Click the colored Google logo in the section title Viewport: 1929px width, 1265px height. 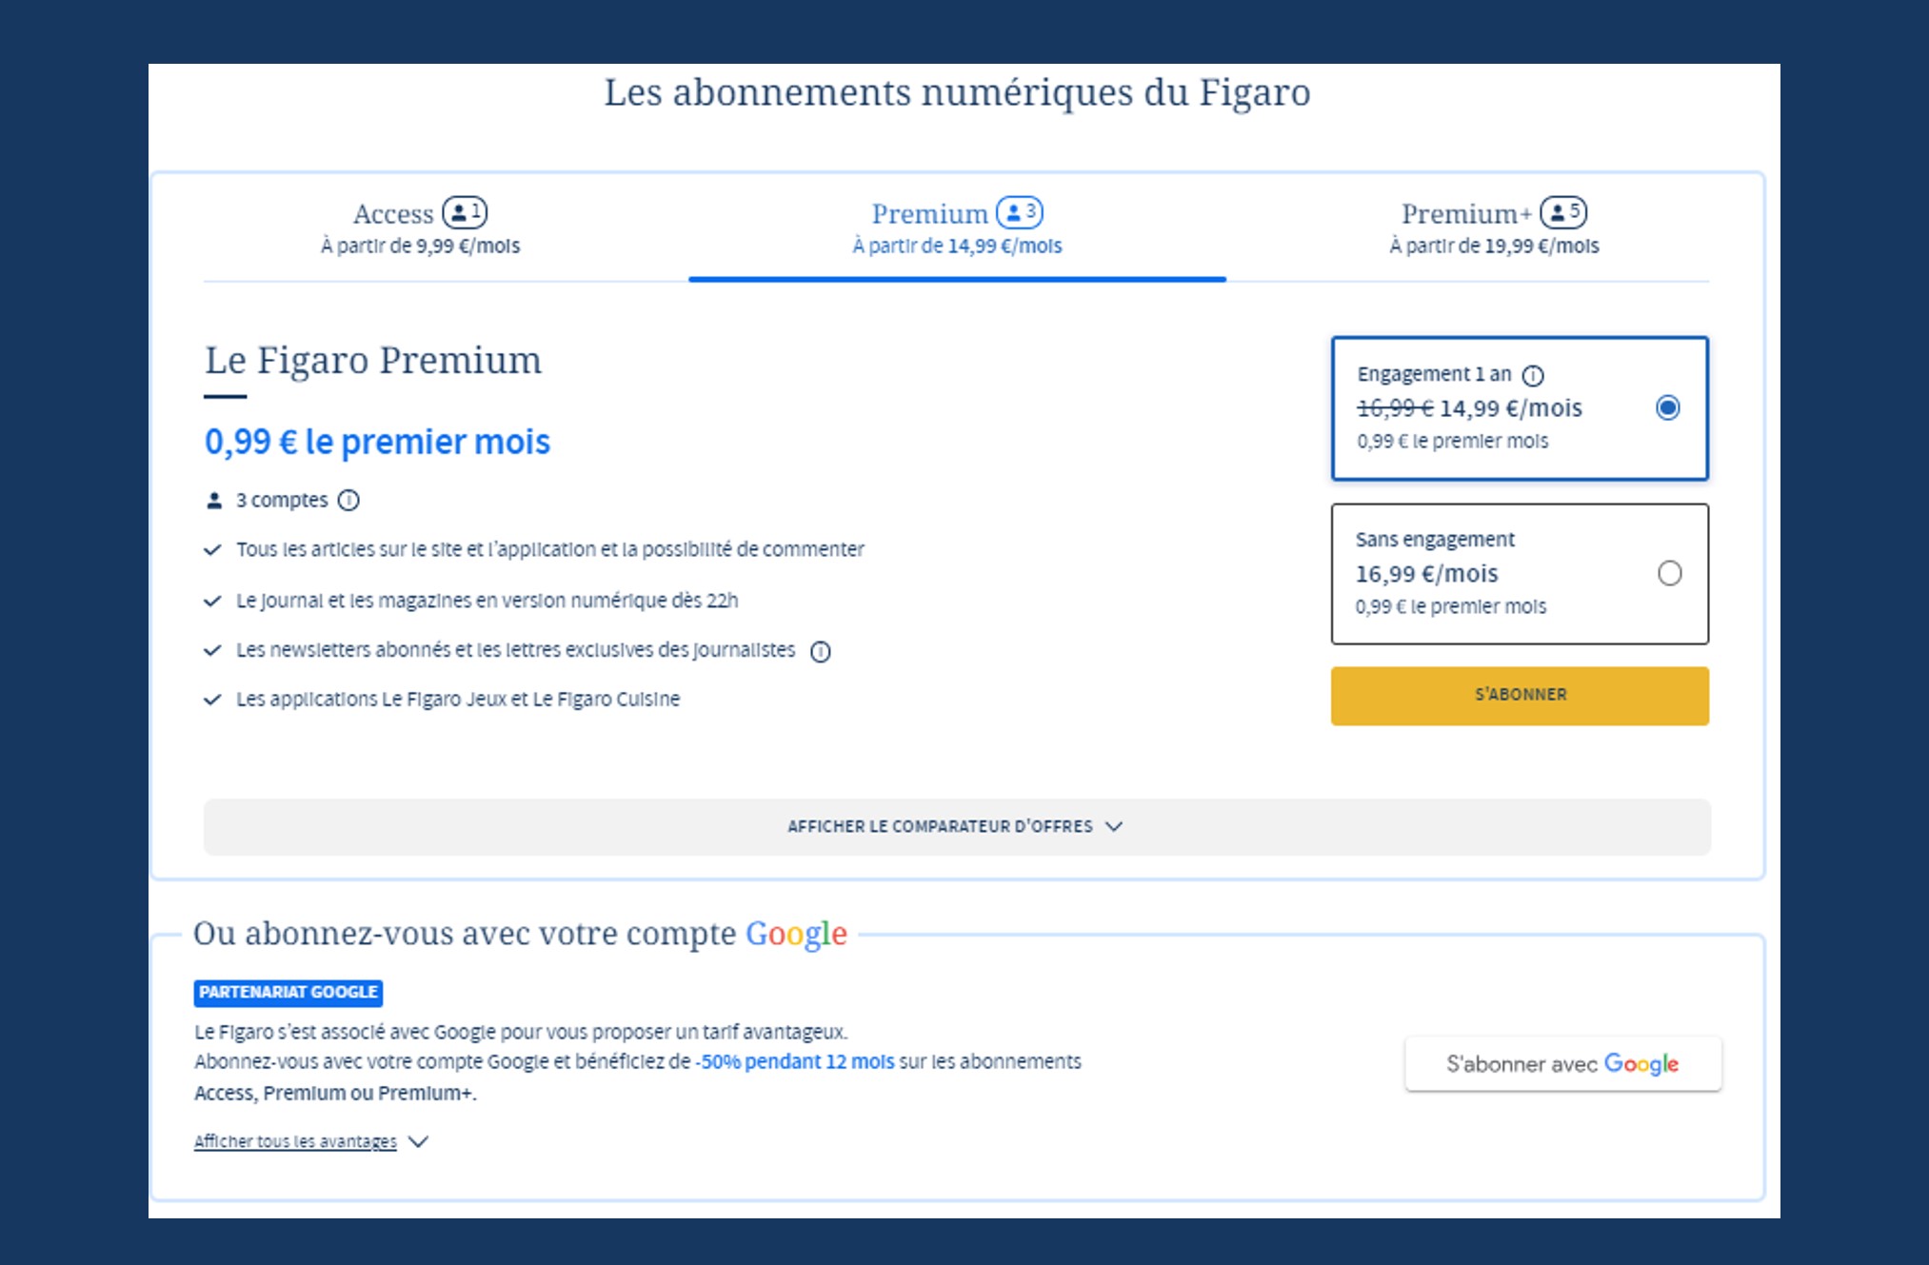pos(796,934)
